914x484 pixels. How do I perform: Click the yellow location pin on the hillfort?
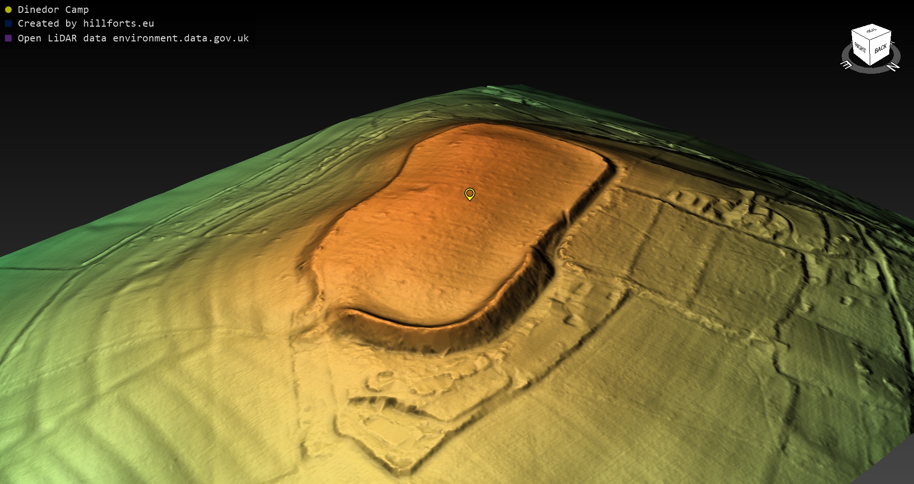pyautogui.click(x=469, y=194)
